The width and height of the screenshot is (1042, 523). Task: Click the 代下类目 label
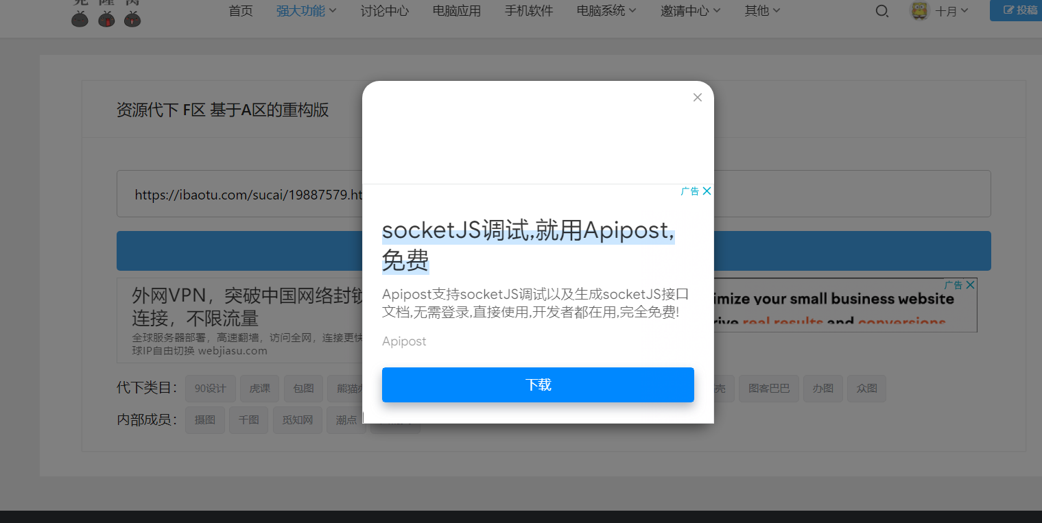click(x=147, y=389)
